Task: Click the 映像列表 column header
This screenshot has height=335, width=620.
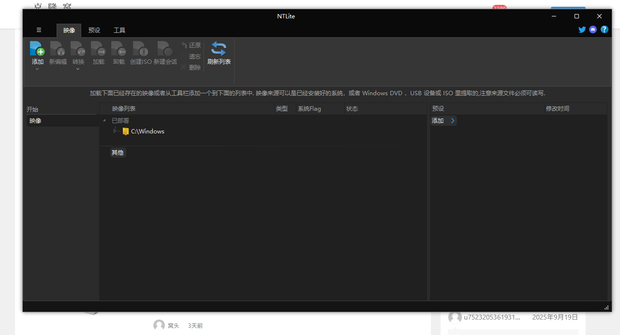Action: tap(124, 109)
